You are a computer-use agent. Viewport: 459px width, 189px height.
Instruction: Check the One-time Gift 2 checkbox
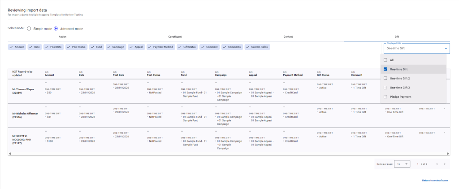[385, 78]
